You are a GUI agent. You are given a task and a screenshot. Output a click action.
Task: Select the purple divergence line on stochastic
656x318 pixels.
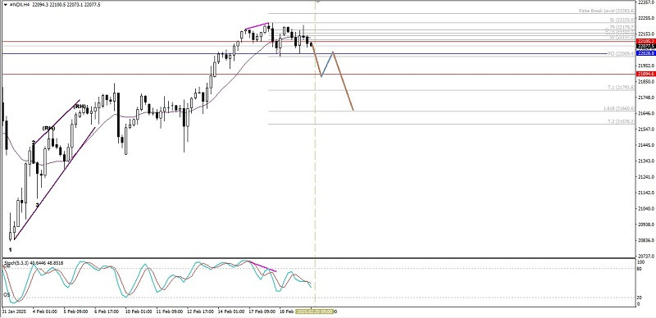[263, 266]
